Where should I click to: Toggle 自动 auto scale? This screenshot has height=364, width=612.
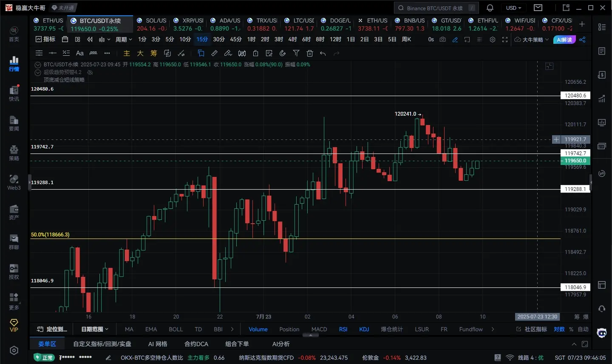[x=583, y=329]
